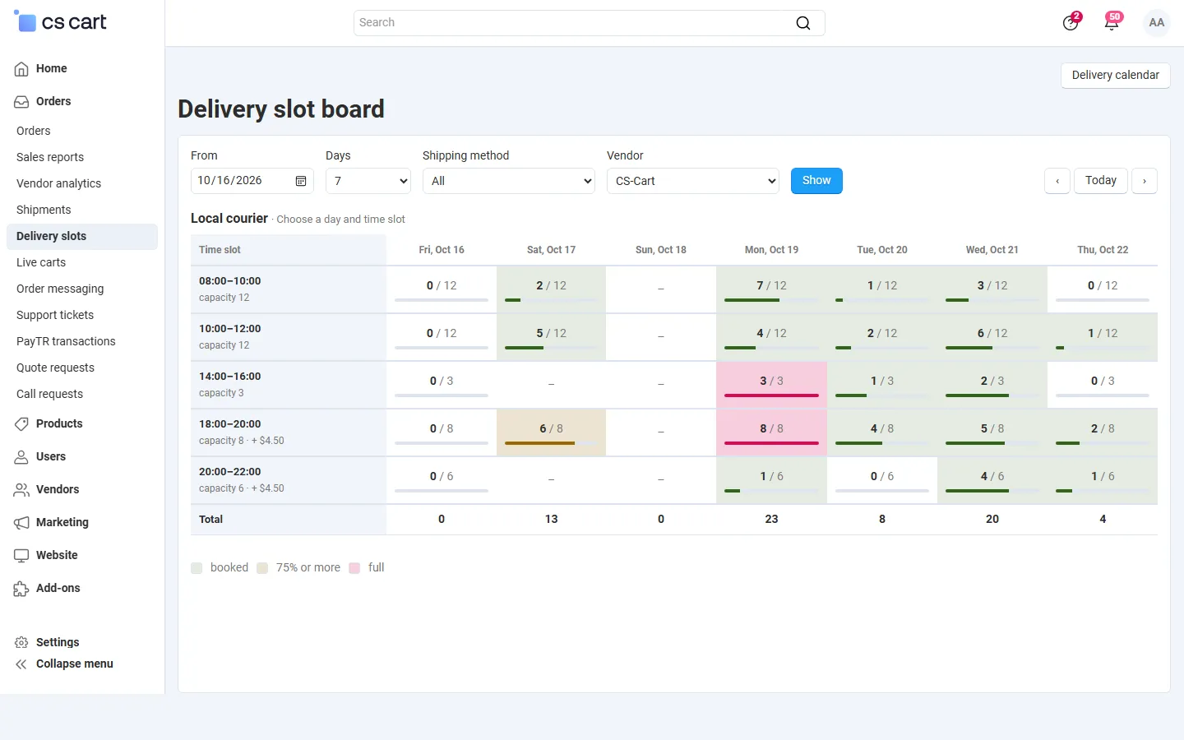The height and width of the screenshot is (740, 1184).
Task: Open the Vendor dropdown
Action: point(693,181)
